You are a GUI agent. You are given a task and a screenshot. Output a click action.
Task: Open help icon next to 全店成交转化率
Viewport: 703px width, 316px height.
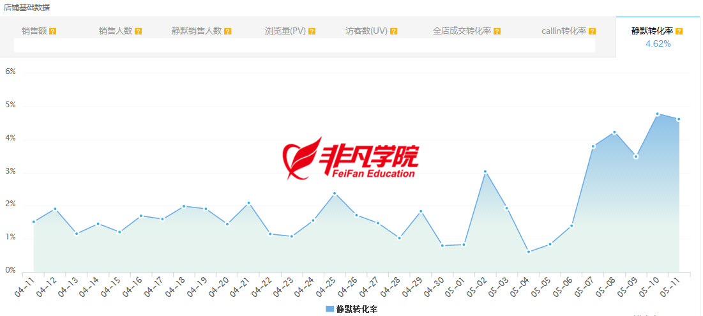(x=497, y=31)
